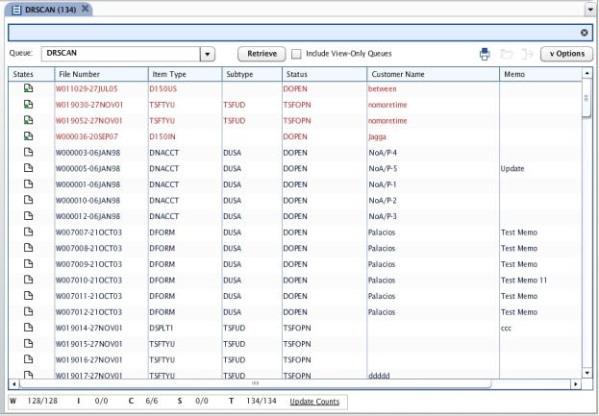Select document icon for W000005-06JAN98
This screenshot has width=599, height=416.
[28, 168]
